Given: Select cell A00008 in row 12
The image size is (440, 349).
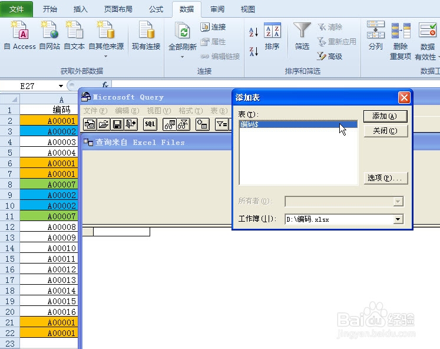Looking at the screenshot, I should [49, 226].
